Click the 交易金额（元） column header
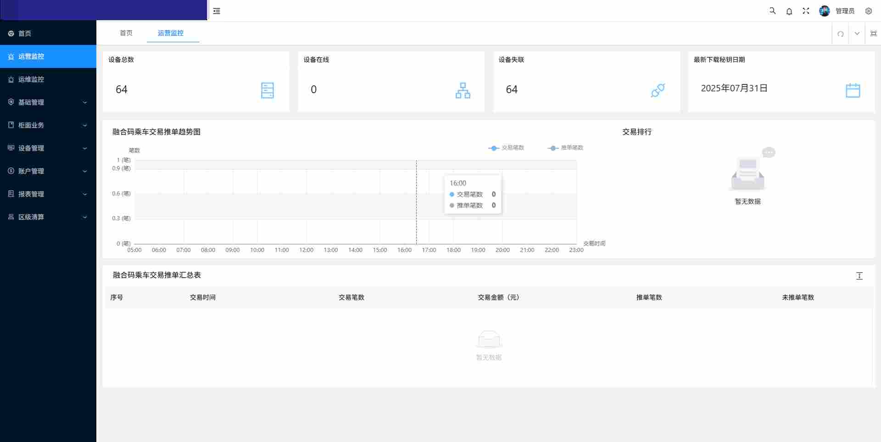Screen dimensions: 881x442 [498, 297]
